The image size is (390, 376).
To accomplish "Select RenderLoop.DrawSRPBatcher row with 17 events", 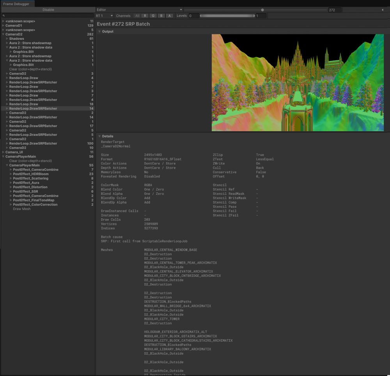I will coord(48,126).
